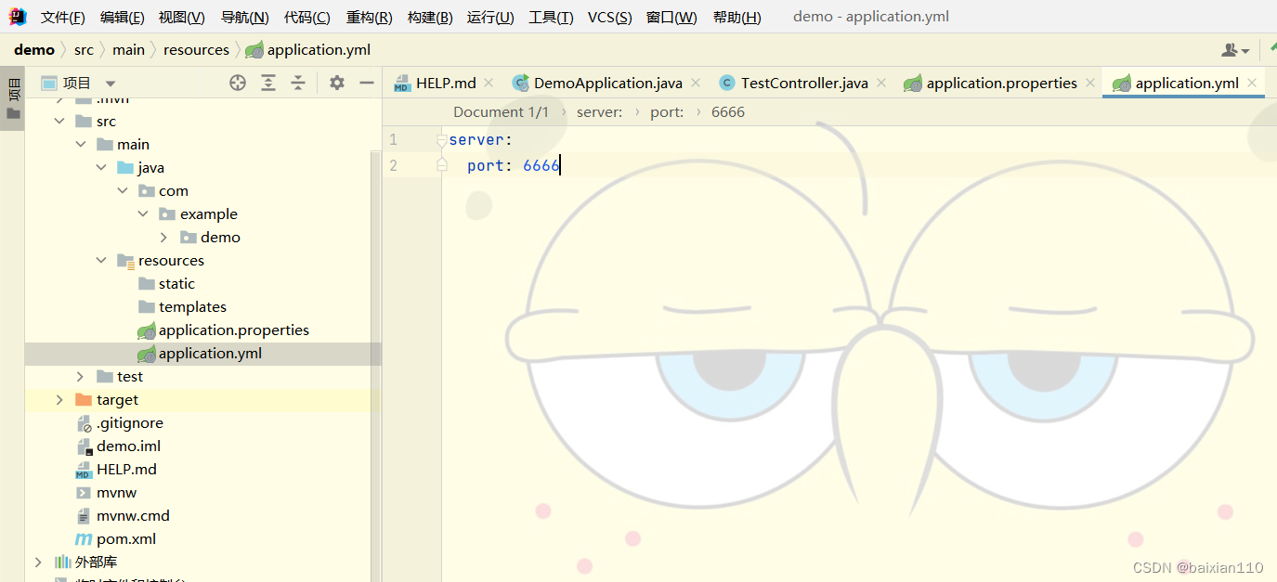Open the 视图(V) menu
1277x582 pixels.
(182, 17)
